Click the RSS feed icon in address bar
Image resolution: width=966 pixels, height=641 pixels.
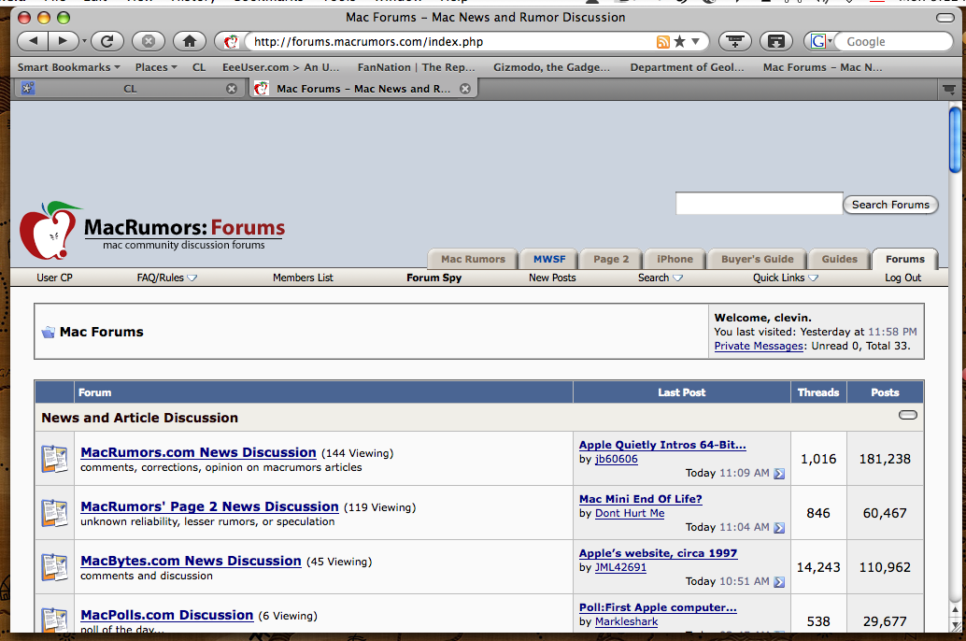pyautogui.click(x=663, y=42)
